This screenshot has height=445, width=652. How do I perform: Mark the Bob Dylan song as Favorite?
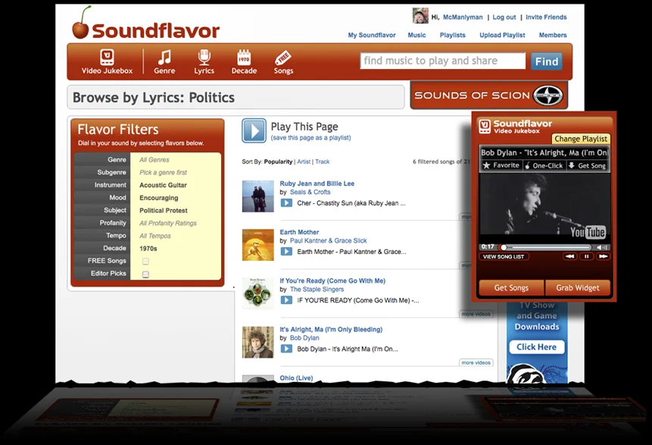pos(501,165)
